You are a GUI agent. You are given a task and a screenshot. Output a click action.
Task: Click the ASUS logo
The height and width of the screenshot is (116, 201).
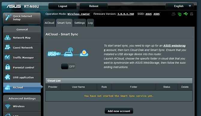(14, 6)
